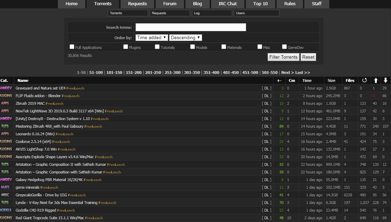This screenshot has height=222, width=391.
Task: Click the 6238 files value for GreyscaleGorilla
Action: tap(348, 195)
